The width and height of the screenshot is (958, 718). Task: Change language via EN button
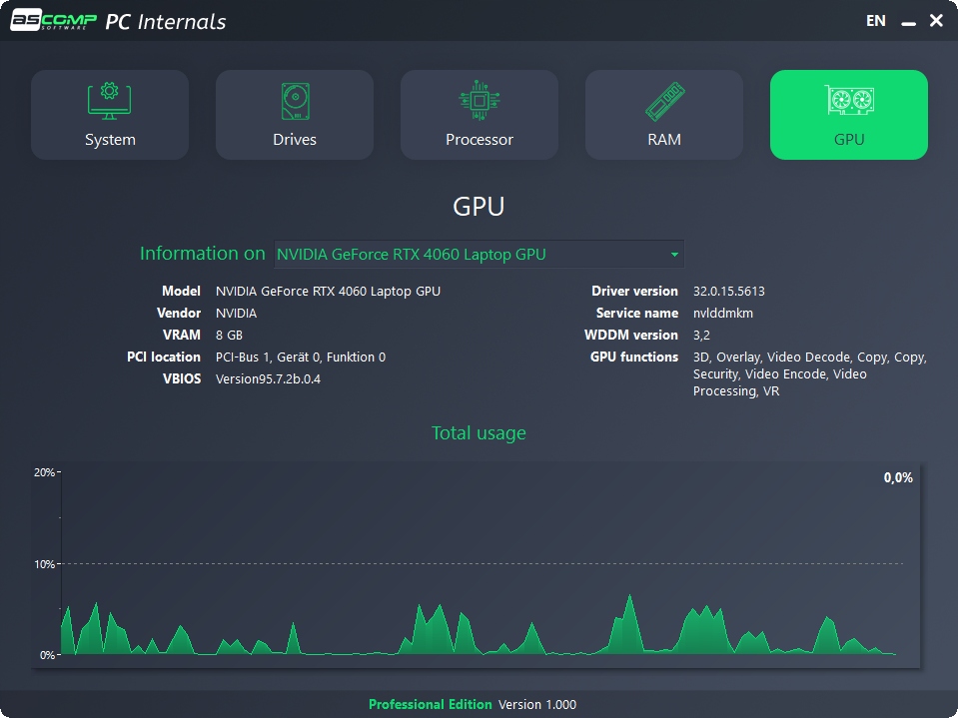click(875, 21)
